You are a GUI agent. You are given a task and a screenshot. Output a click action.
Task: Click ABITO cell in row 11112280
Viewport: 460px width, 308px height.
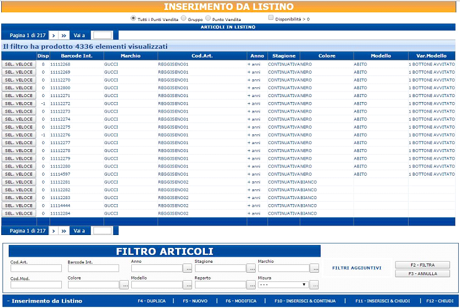click(360, 166)
